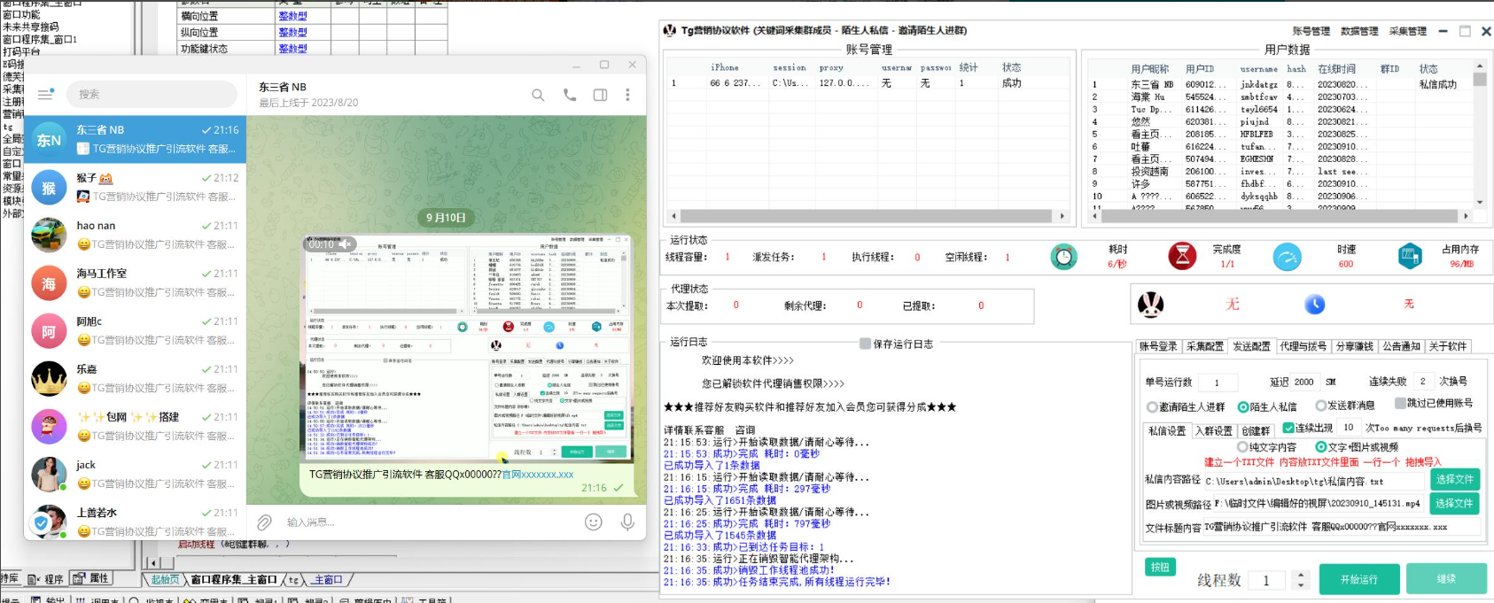1494x603 pixels.
Task: Open the 官网xxxxxxx.xxx link in message
Action: tap(538, 475)
